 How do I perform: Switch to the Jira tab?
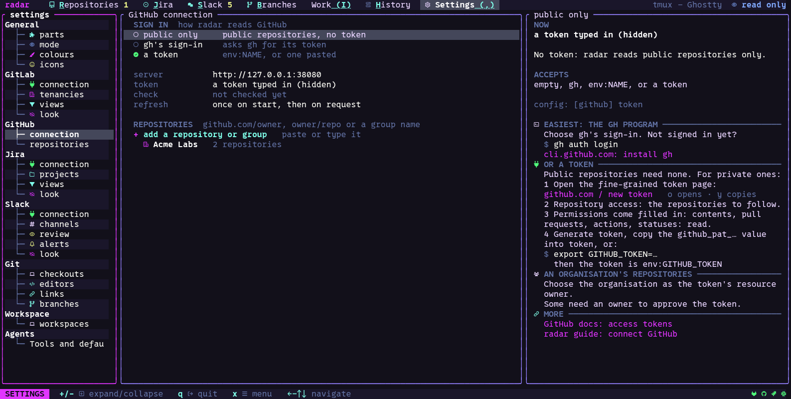pos(158,5)
